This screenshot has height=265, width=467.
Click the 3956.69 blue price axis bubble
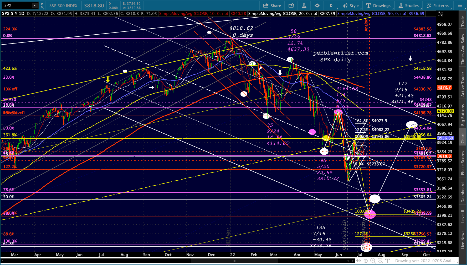(x=445, y=138)
